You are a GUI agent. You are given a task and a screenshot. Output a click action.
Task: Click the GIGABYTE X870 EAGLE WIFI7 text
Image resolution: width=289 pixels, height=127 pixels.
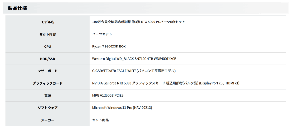coord(114,71)
